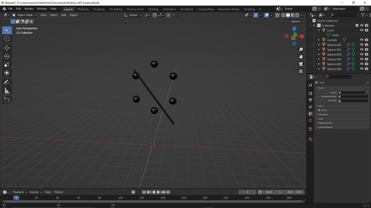
Task: Open the viewport Options dropdown
Action: (297, 21)
